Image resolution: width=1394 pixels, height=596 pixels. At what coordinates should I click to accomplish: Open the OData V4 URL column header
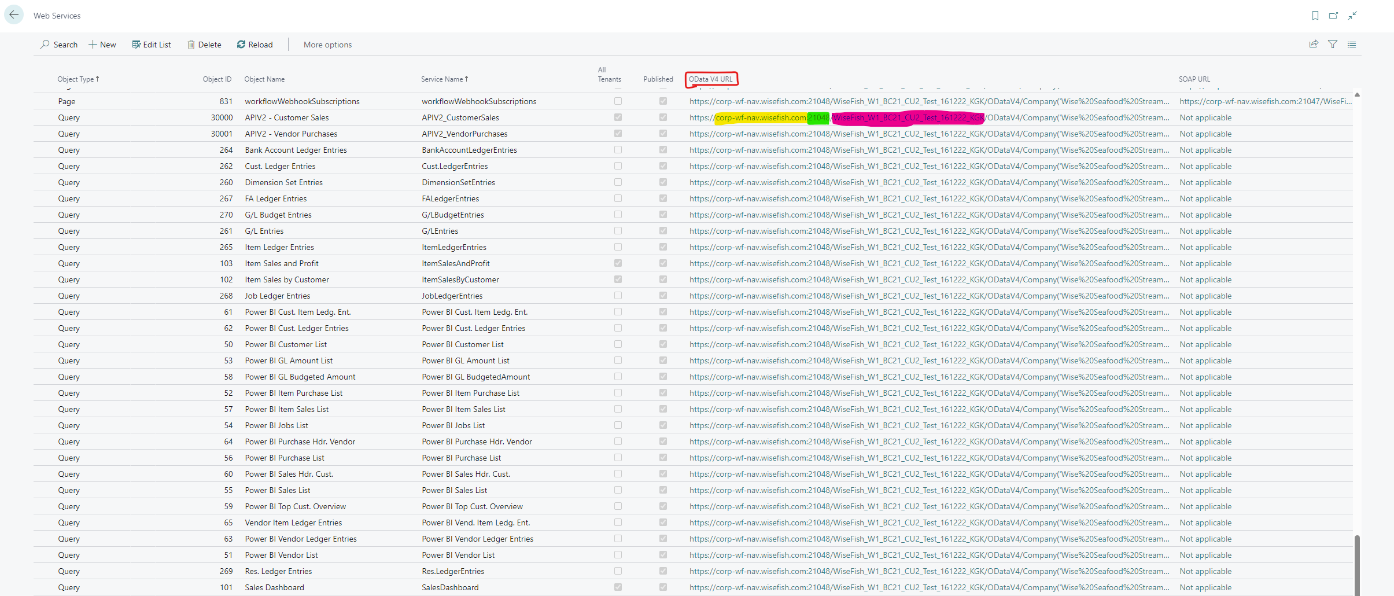point(711,79)
